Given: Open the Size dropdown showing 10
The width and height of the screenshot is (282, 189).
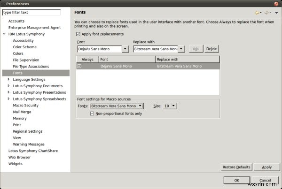Looking at the screenshot, I should [x=173, y=106].
